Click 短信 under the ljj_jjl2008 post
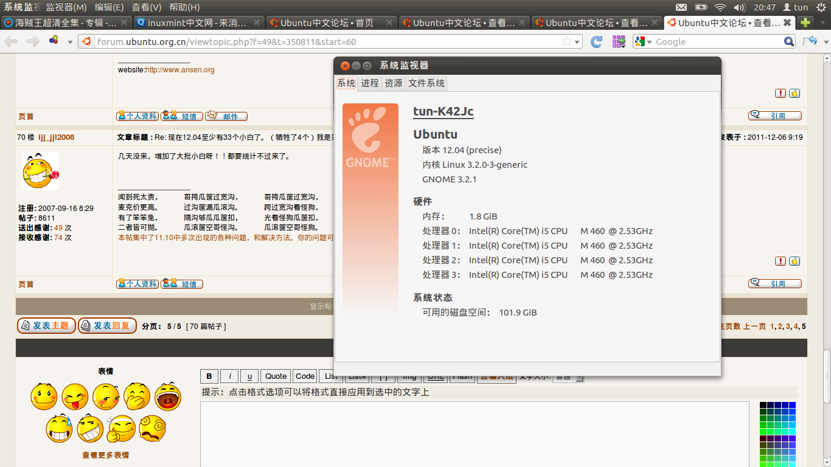The height and width of the screenshot is (467, 831). (182, 284)
